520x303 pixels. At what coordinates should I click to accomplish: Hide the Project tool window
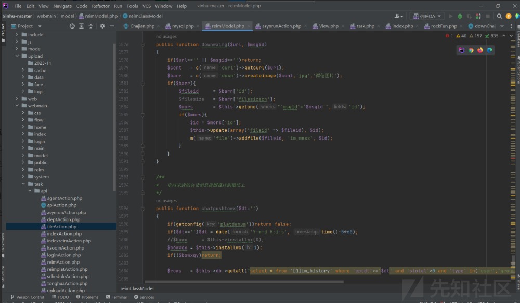pyautogui.click(x=111, y=26)
